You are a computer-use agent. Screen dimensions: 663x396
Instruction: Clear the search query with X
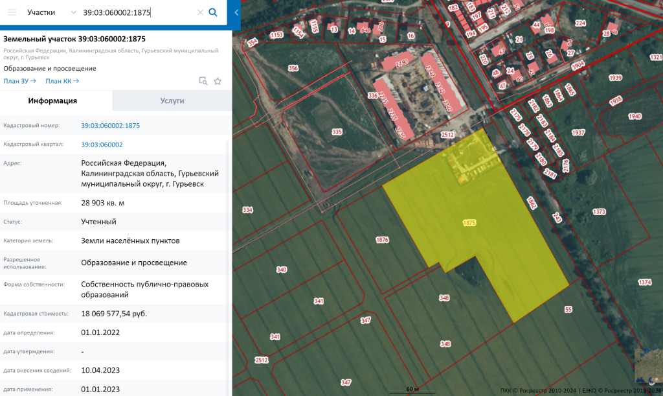pos(200,12)
